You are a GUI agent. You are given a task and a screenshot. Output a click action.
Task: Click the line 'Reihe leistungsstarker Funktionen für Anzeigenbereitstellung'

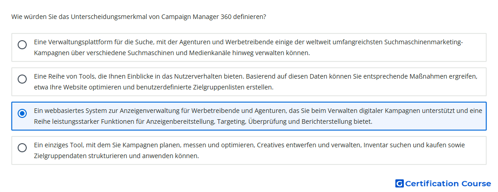[203, 122]
